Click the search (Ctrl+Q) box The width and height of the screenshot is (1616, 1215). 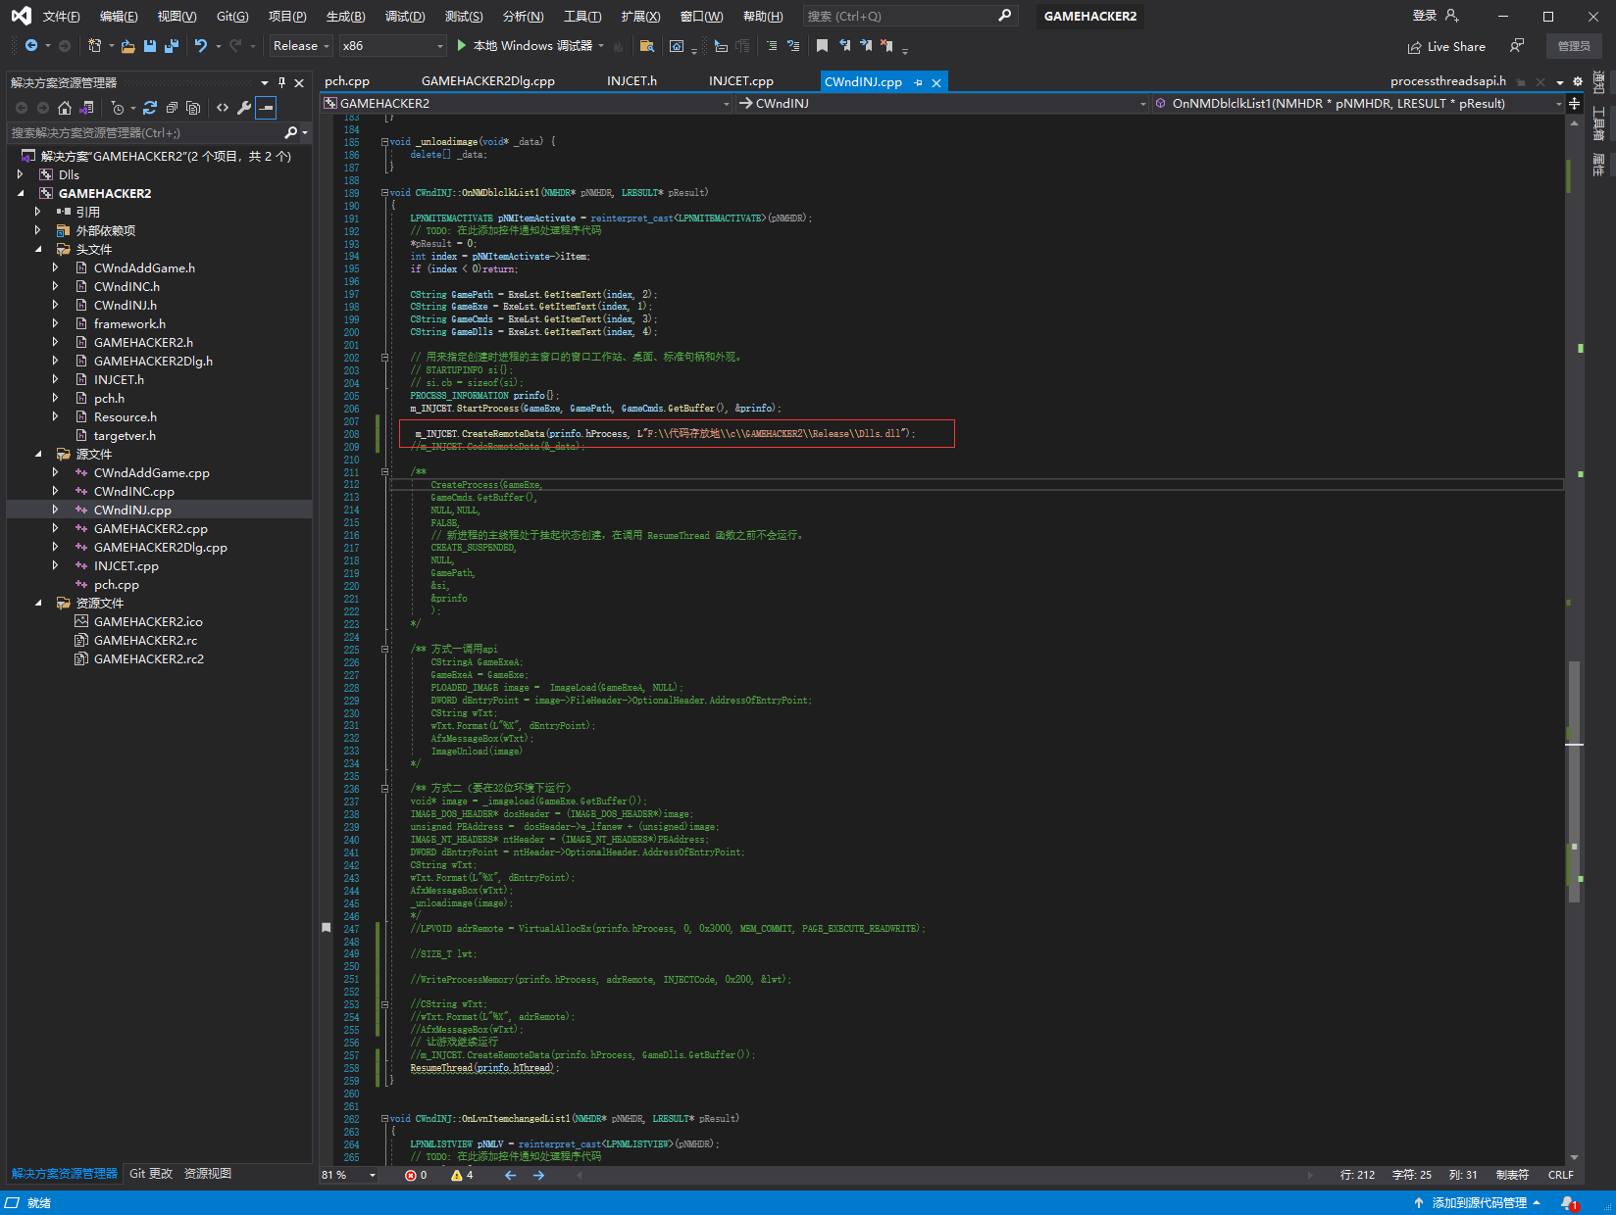(909, 16)
